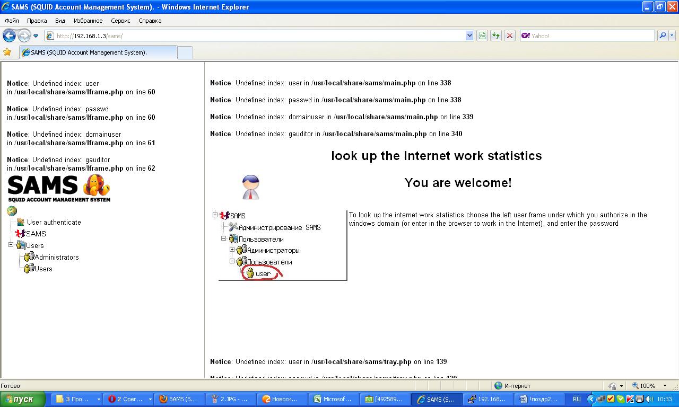Expand hidden system tray icons arrow

(x=591, y=399)
